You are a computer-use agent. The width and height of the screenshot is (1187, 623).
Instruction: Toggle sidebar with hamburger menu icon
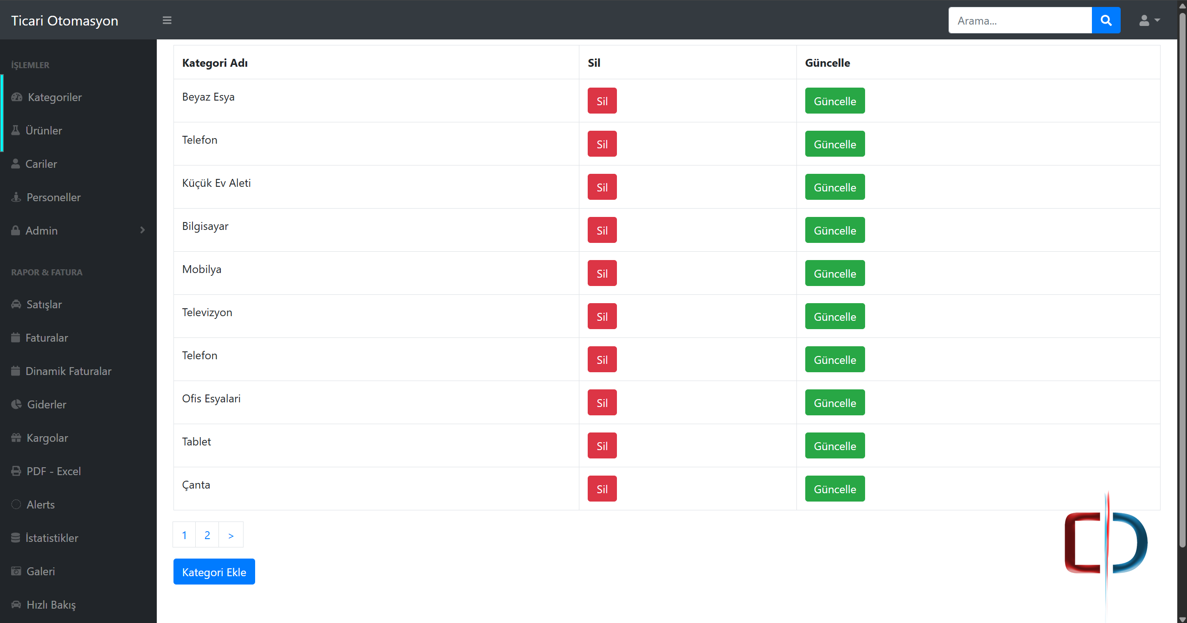point(167,20)
